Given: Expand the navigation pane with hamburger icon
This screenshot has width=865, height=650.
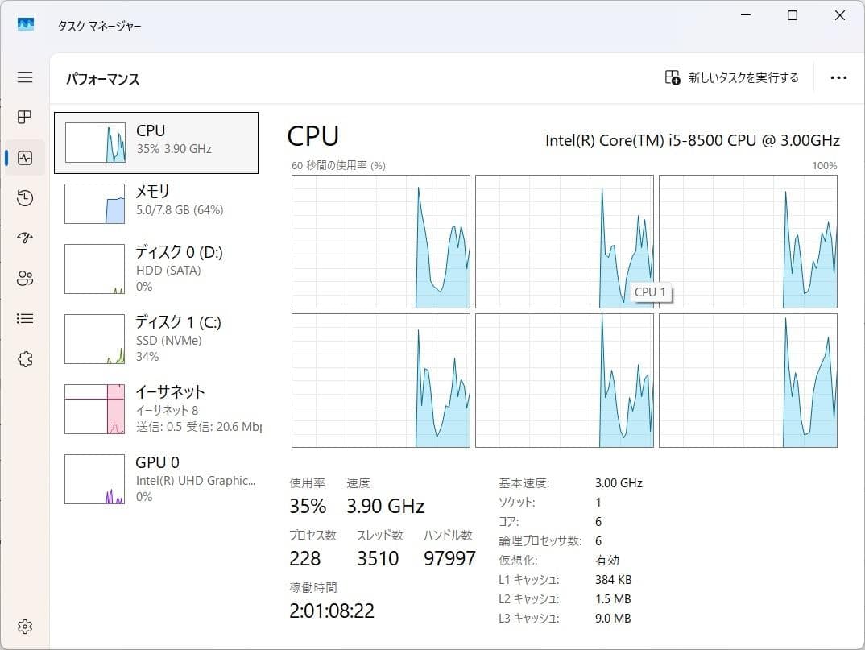Looking at the screenshot, I should [24, 77].
